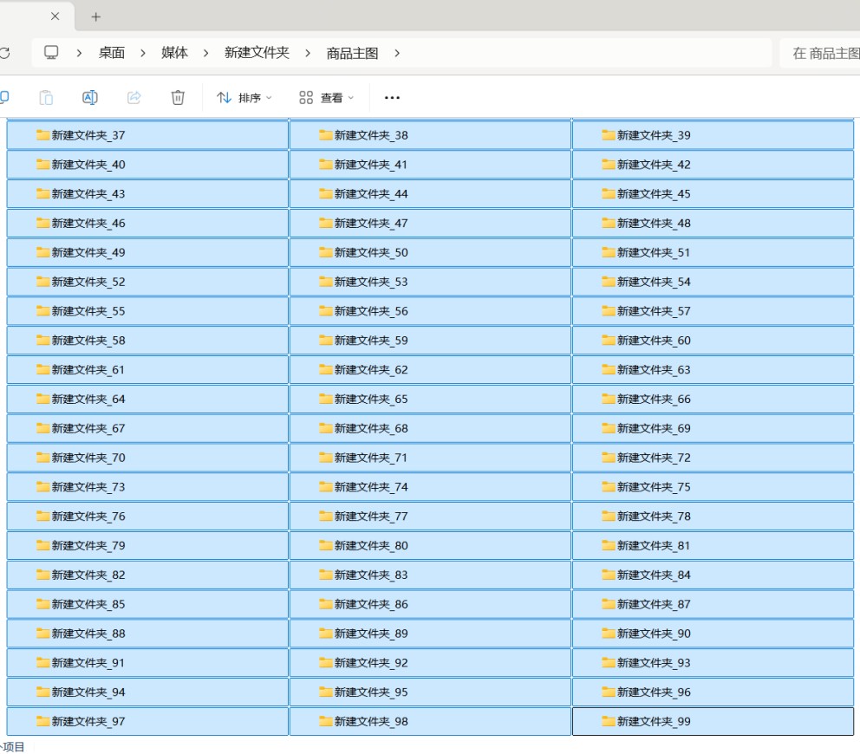
Task: Select the folder name 新建文件夹_76
Action: click(x=88, y=517)
